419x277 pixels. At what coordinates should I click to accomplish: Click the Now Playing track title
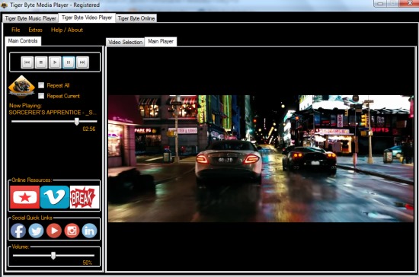point(52,113)
